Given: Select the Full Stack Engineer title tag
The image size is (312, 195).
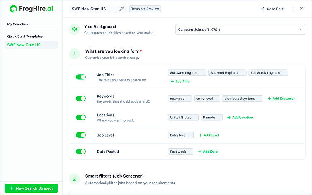Looking at the screenshot, I should [x=268, y=73].
